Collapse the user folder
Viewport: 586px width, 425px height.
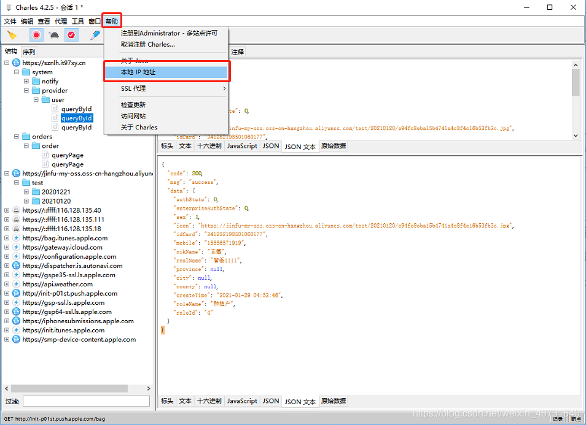(36, 99)
